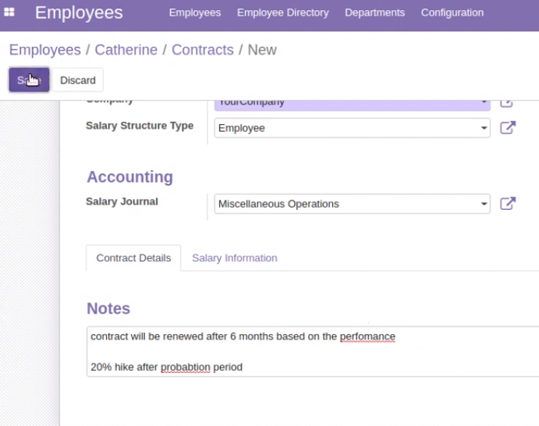Go to the Employees breadcrumb
This screenshot has width=539, height=426.
[x=45, y=50]
